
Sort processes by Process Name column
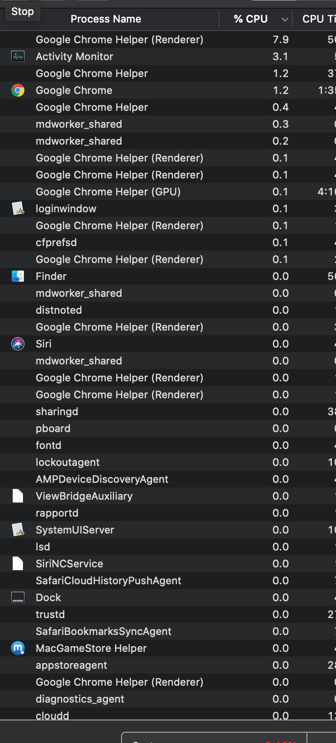coord(106,19)
